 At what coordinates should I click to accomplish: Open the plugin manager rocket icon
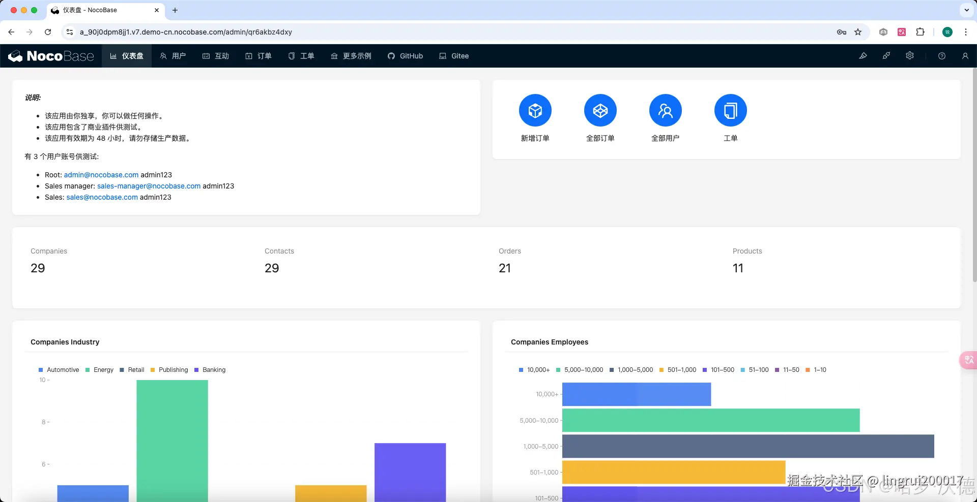click(886, 56)
